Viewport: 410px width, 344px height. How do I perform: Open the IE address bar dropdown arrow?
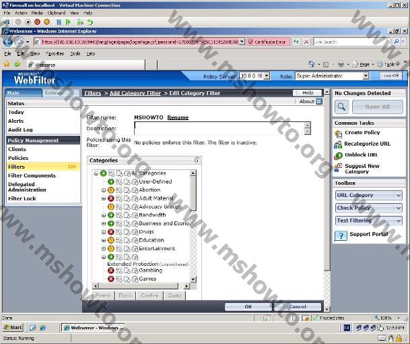click(242, 42)
